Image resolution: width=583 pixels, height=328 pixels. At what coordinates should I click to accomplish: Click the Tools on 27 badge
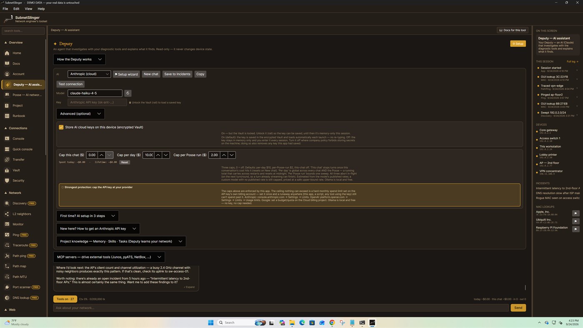tap(65, 299)
